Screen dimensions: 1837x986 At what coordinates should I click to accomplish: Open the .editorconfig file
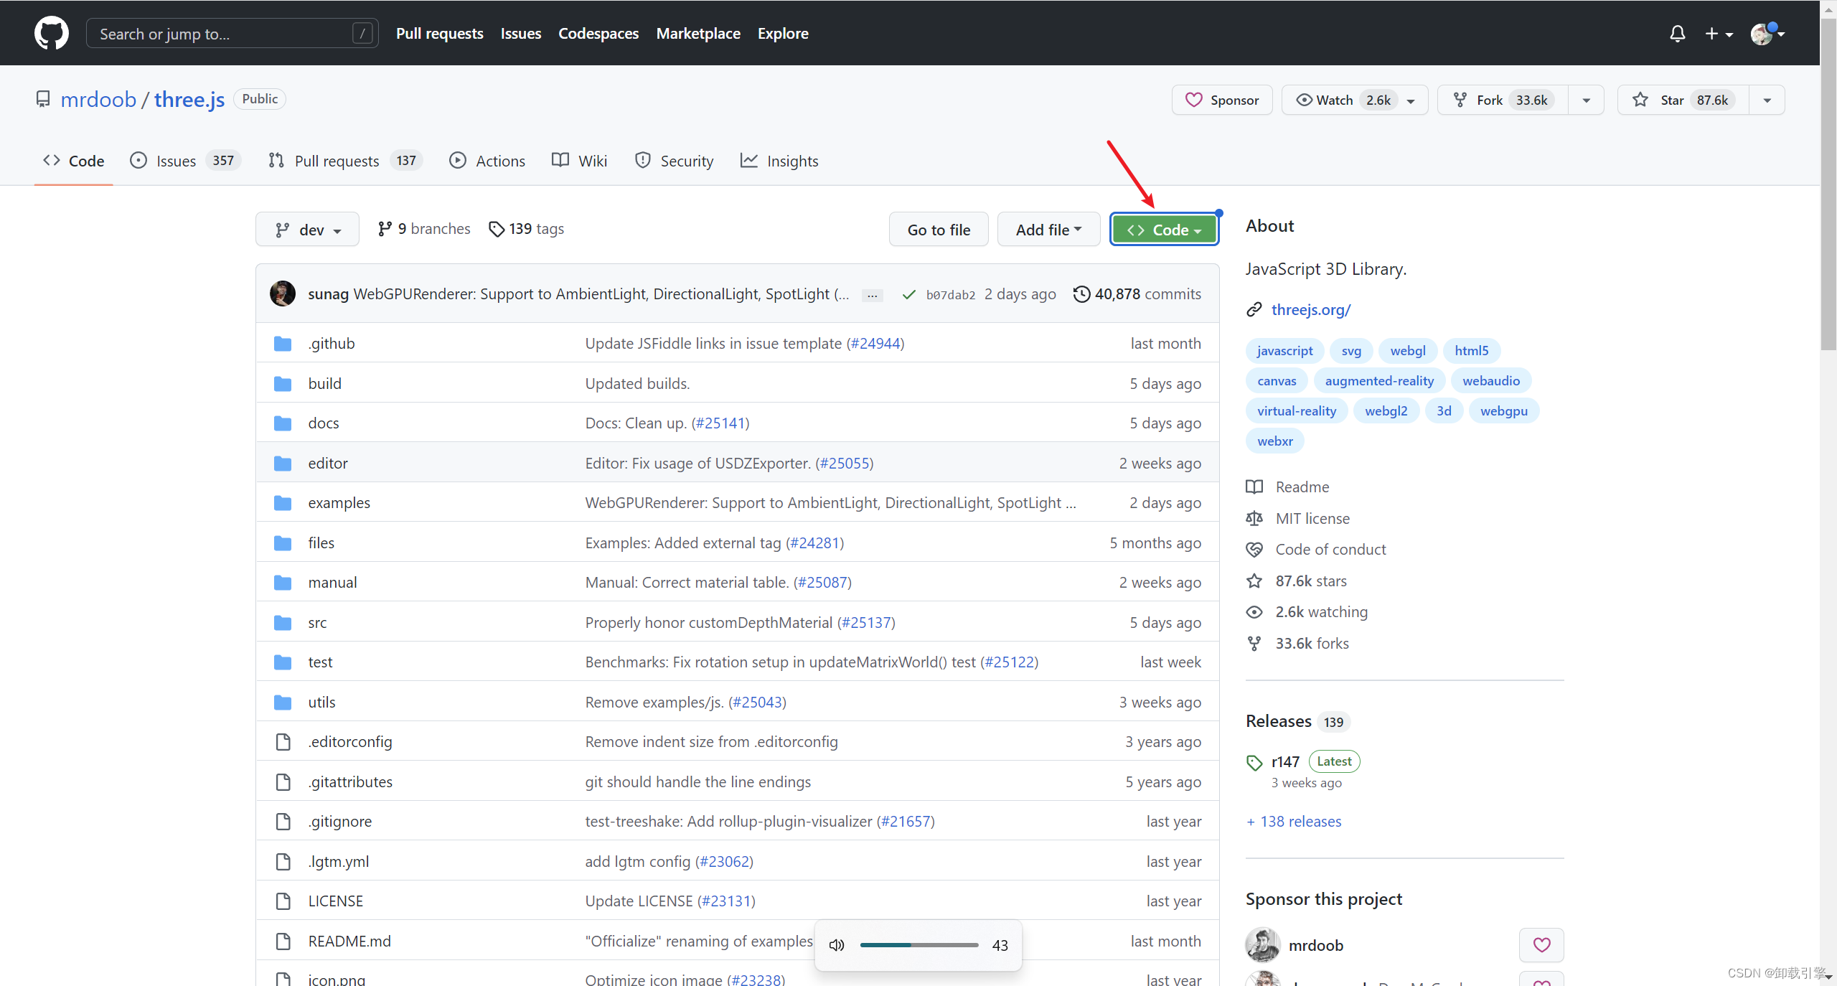pyautogui.click(x=350, y=741)
